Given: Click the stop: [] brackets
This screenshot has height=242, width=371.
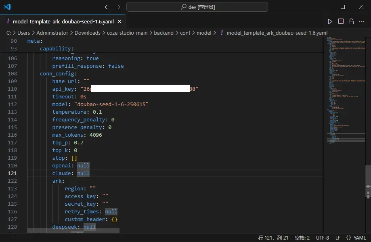Looking at the screenshot, I should pos(74,158).
